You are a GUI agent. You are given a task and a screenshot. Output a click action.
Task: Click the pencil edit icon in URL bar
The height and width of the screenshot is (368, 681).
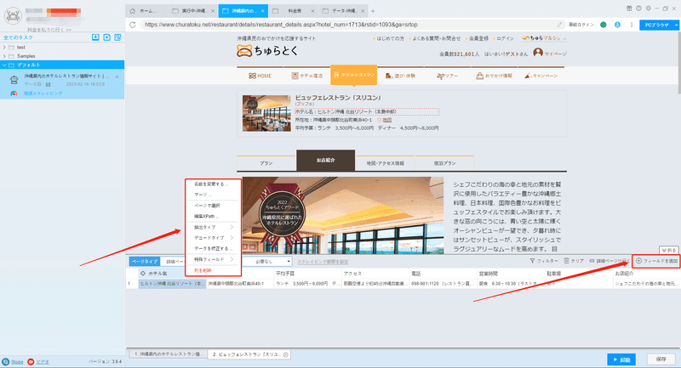559,25
